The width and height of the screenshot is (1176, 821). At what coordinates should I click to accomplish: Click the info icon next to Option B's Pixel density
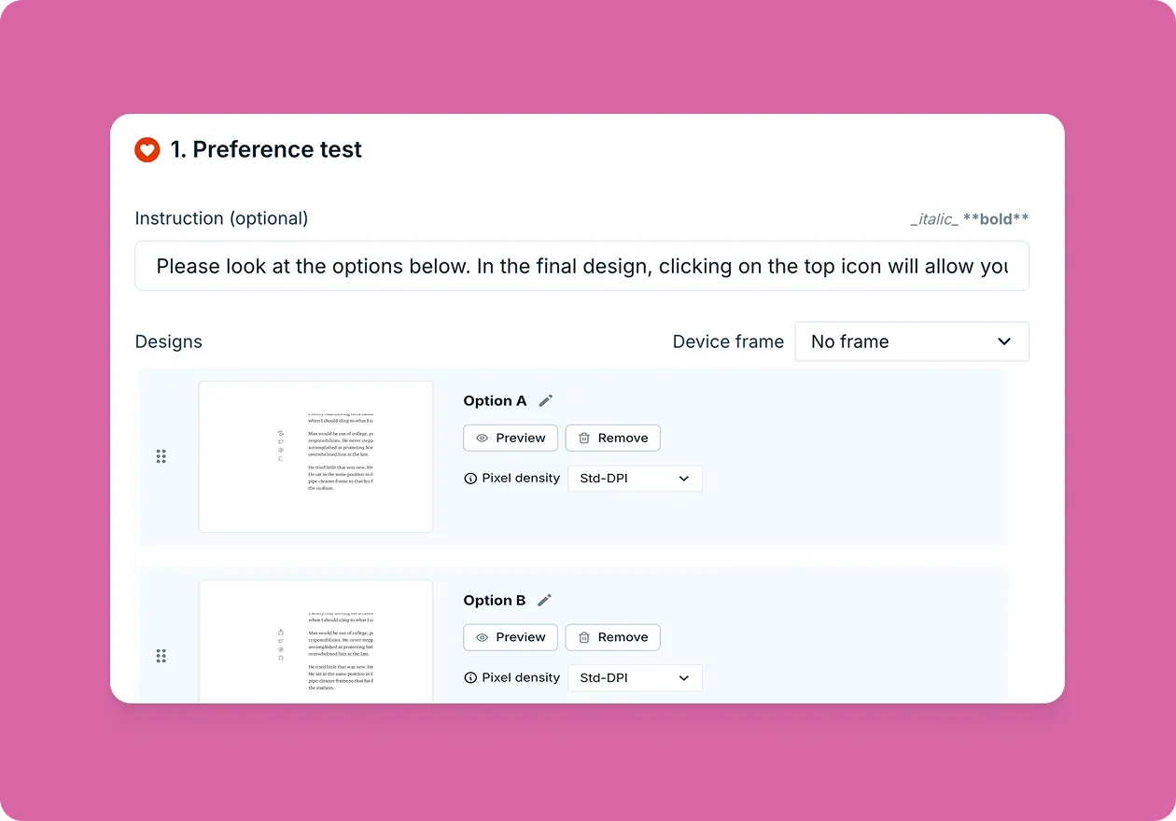point(469,677)
